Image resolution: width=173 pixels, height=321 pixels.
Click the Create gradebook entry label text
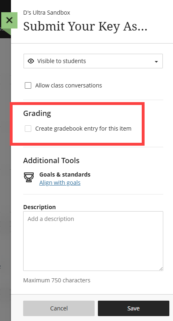click(x=83, y=129)
